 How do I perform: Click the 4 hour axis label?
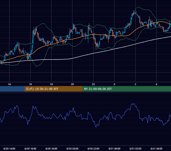pos(156,84)
